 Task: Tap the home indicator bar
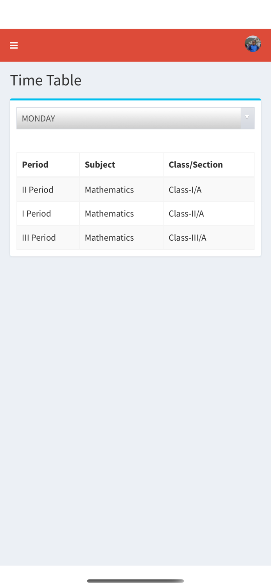[135, 581]
